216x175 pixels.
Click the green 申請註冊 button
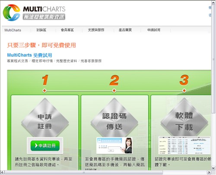(x=45, y=146)
